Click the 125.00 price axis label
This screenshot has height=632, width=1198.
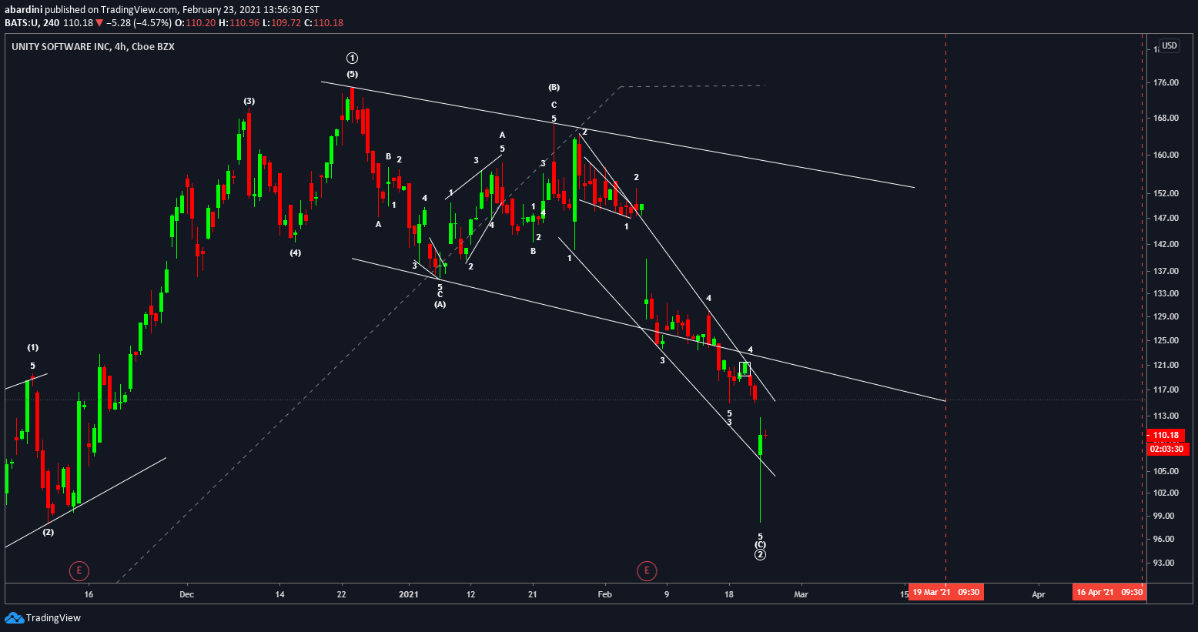tap(1166, 340)
